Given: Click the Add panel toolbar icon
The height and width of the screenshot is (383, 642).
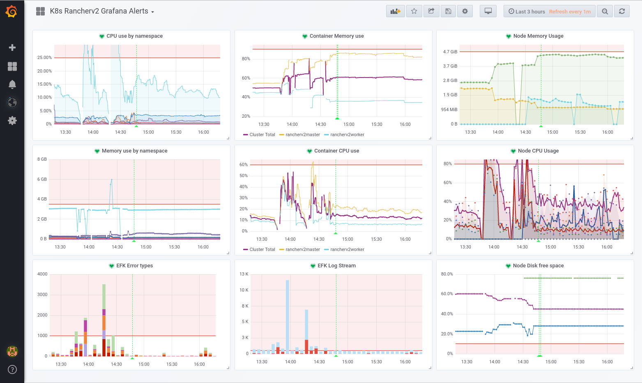Looking at the screenshot, I should (x=395, y=11).
